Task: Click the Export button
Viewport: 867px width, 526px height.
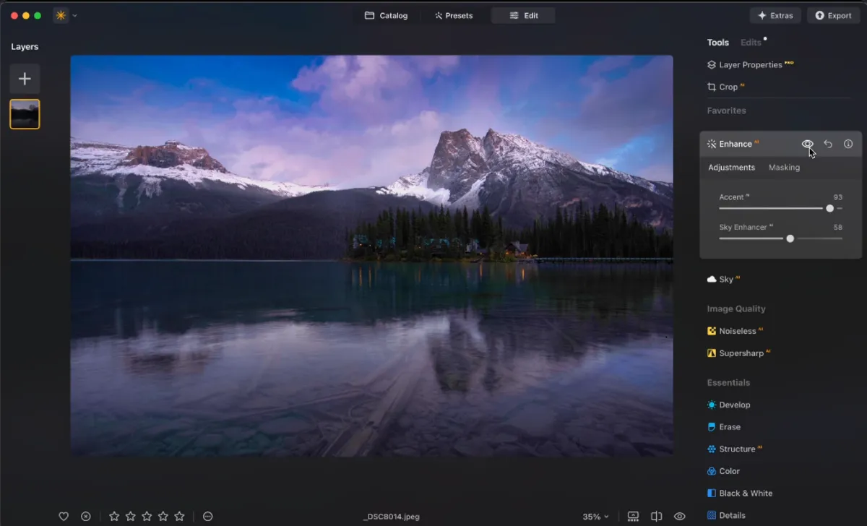Action: [x=833, y=14]
